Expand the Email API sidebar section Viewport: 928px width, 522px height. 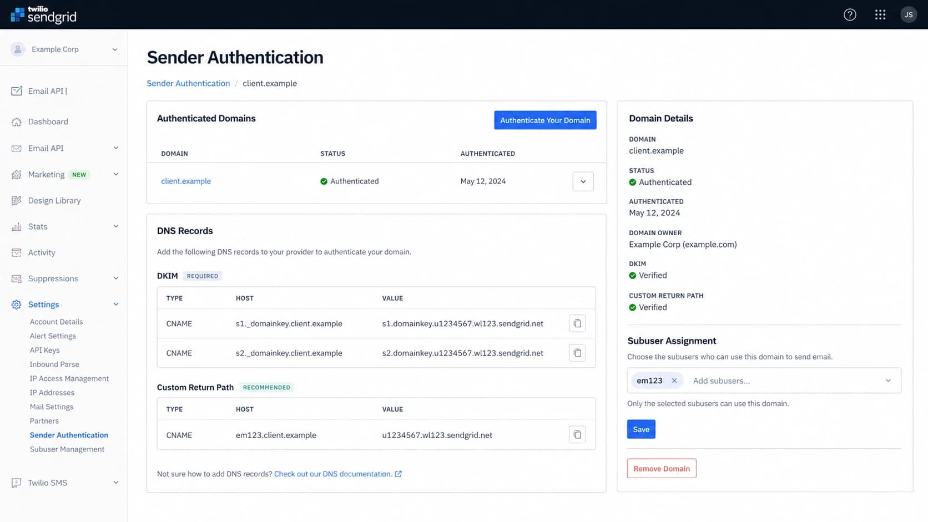tap(116, 148)
